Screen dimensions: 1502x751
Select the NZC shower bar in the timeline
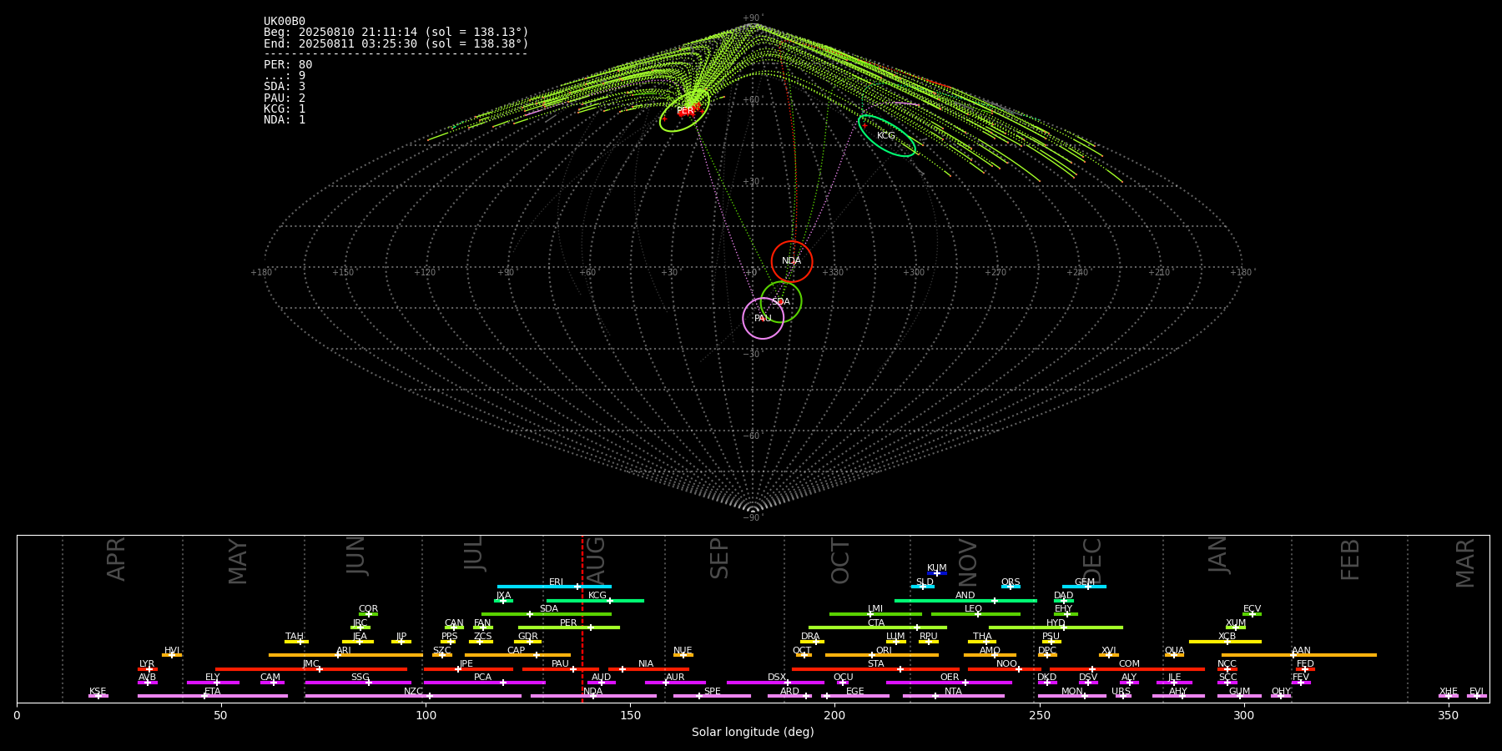click(x=413, y=696)
